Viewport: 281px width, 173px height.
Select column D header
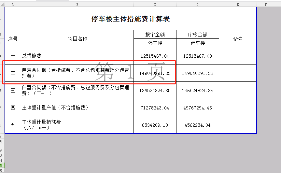tap(198, 5)
